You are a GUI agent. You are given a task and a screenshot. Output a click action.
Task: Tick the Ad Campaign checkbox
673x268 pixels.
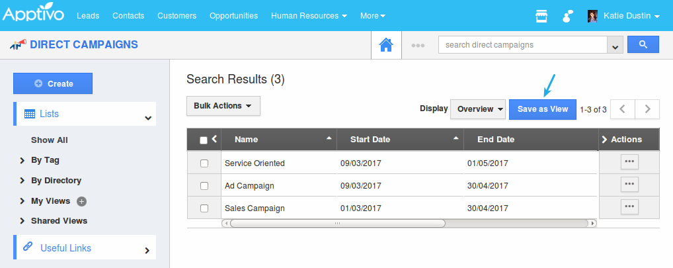pos(204,186)
